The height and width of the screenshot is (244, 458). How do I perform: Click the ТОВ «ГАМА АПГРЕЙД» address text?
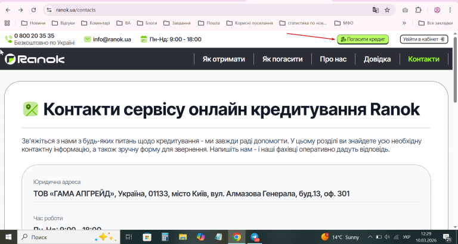pos(191,193)
